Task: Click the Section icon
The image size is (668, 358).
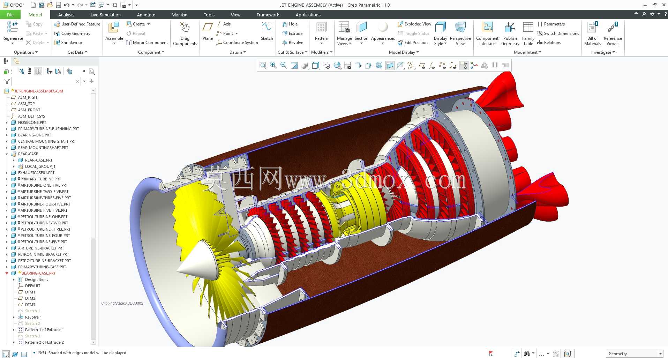Action: point(361,27)
